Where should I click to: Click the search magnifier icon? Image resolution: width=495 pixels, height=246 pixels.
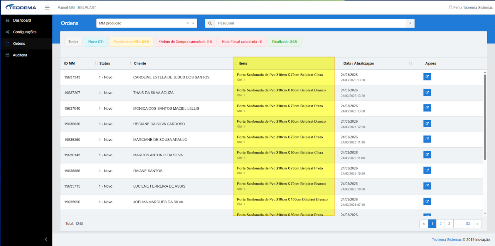tap(210, 23)
